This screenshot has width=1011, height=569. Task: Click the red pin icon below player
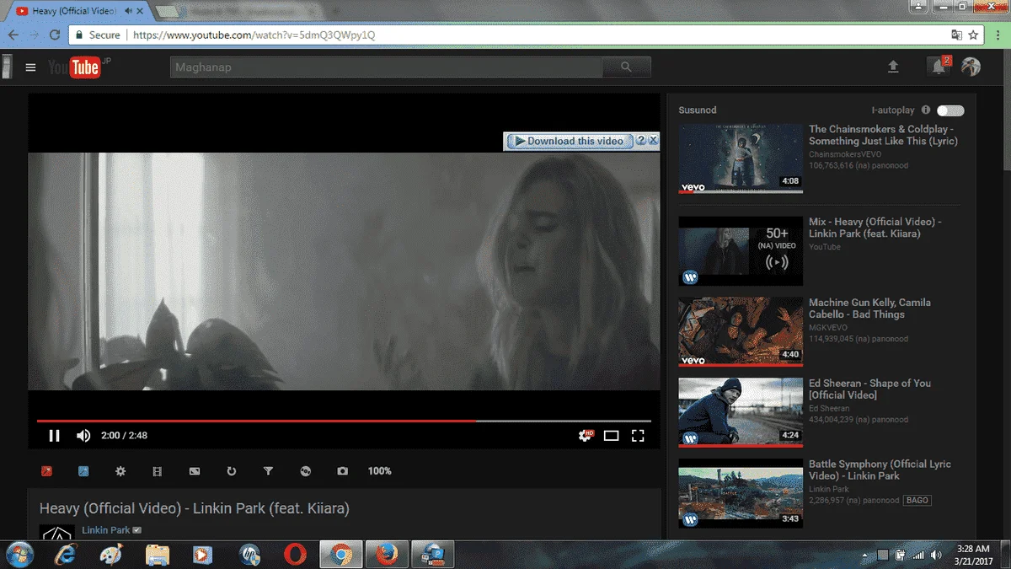coord(47,471)
